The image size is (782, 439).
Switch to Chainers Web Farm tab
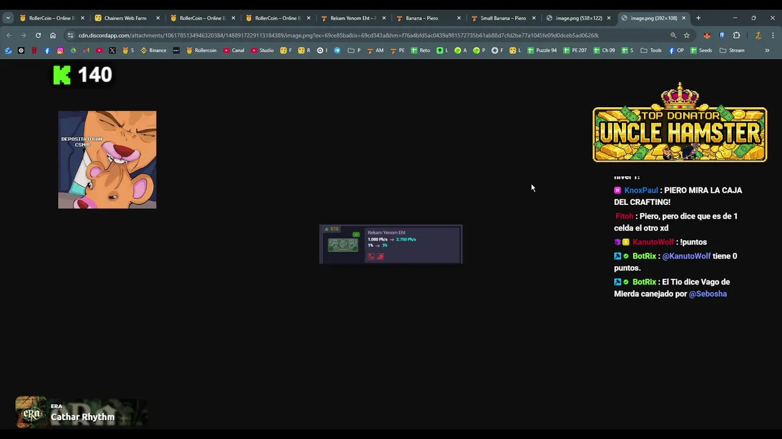coord(125,18)
